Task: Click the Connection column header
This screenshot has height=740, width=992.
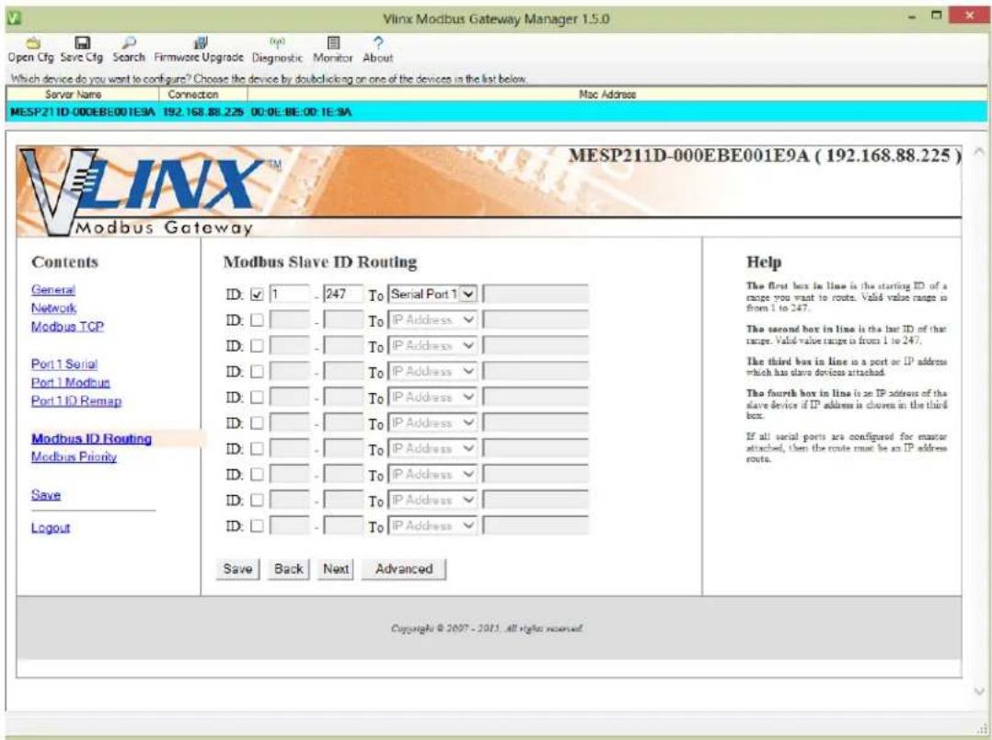Action: (x=203, y=94)
